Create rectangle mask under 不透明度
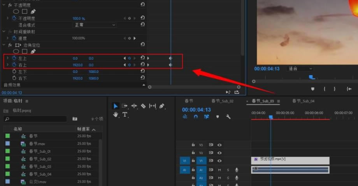This screenshot has width=358, height=186. [x=25, y=11]
